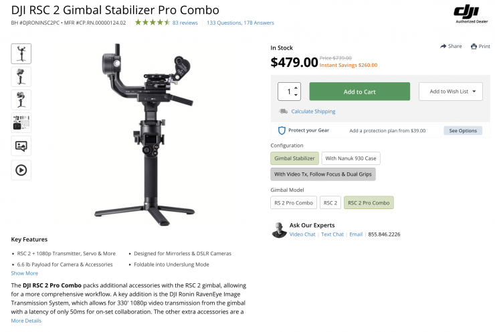Screen dimensions: 495x332
Task: Expand More Details description link
Action: [26, 321]
